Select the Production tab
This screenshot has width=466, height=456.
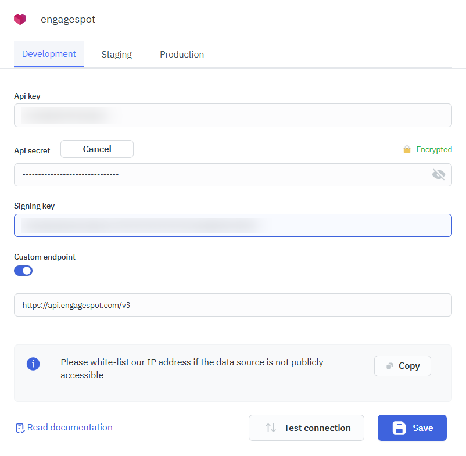(x=182, y=55)
